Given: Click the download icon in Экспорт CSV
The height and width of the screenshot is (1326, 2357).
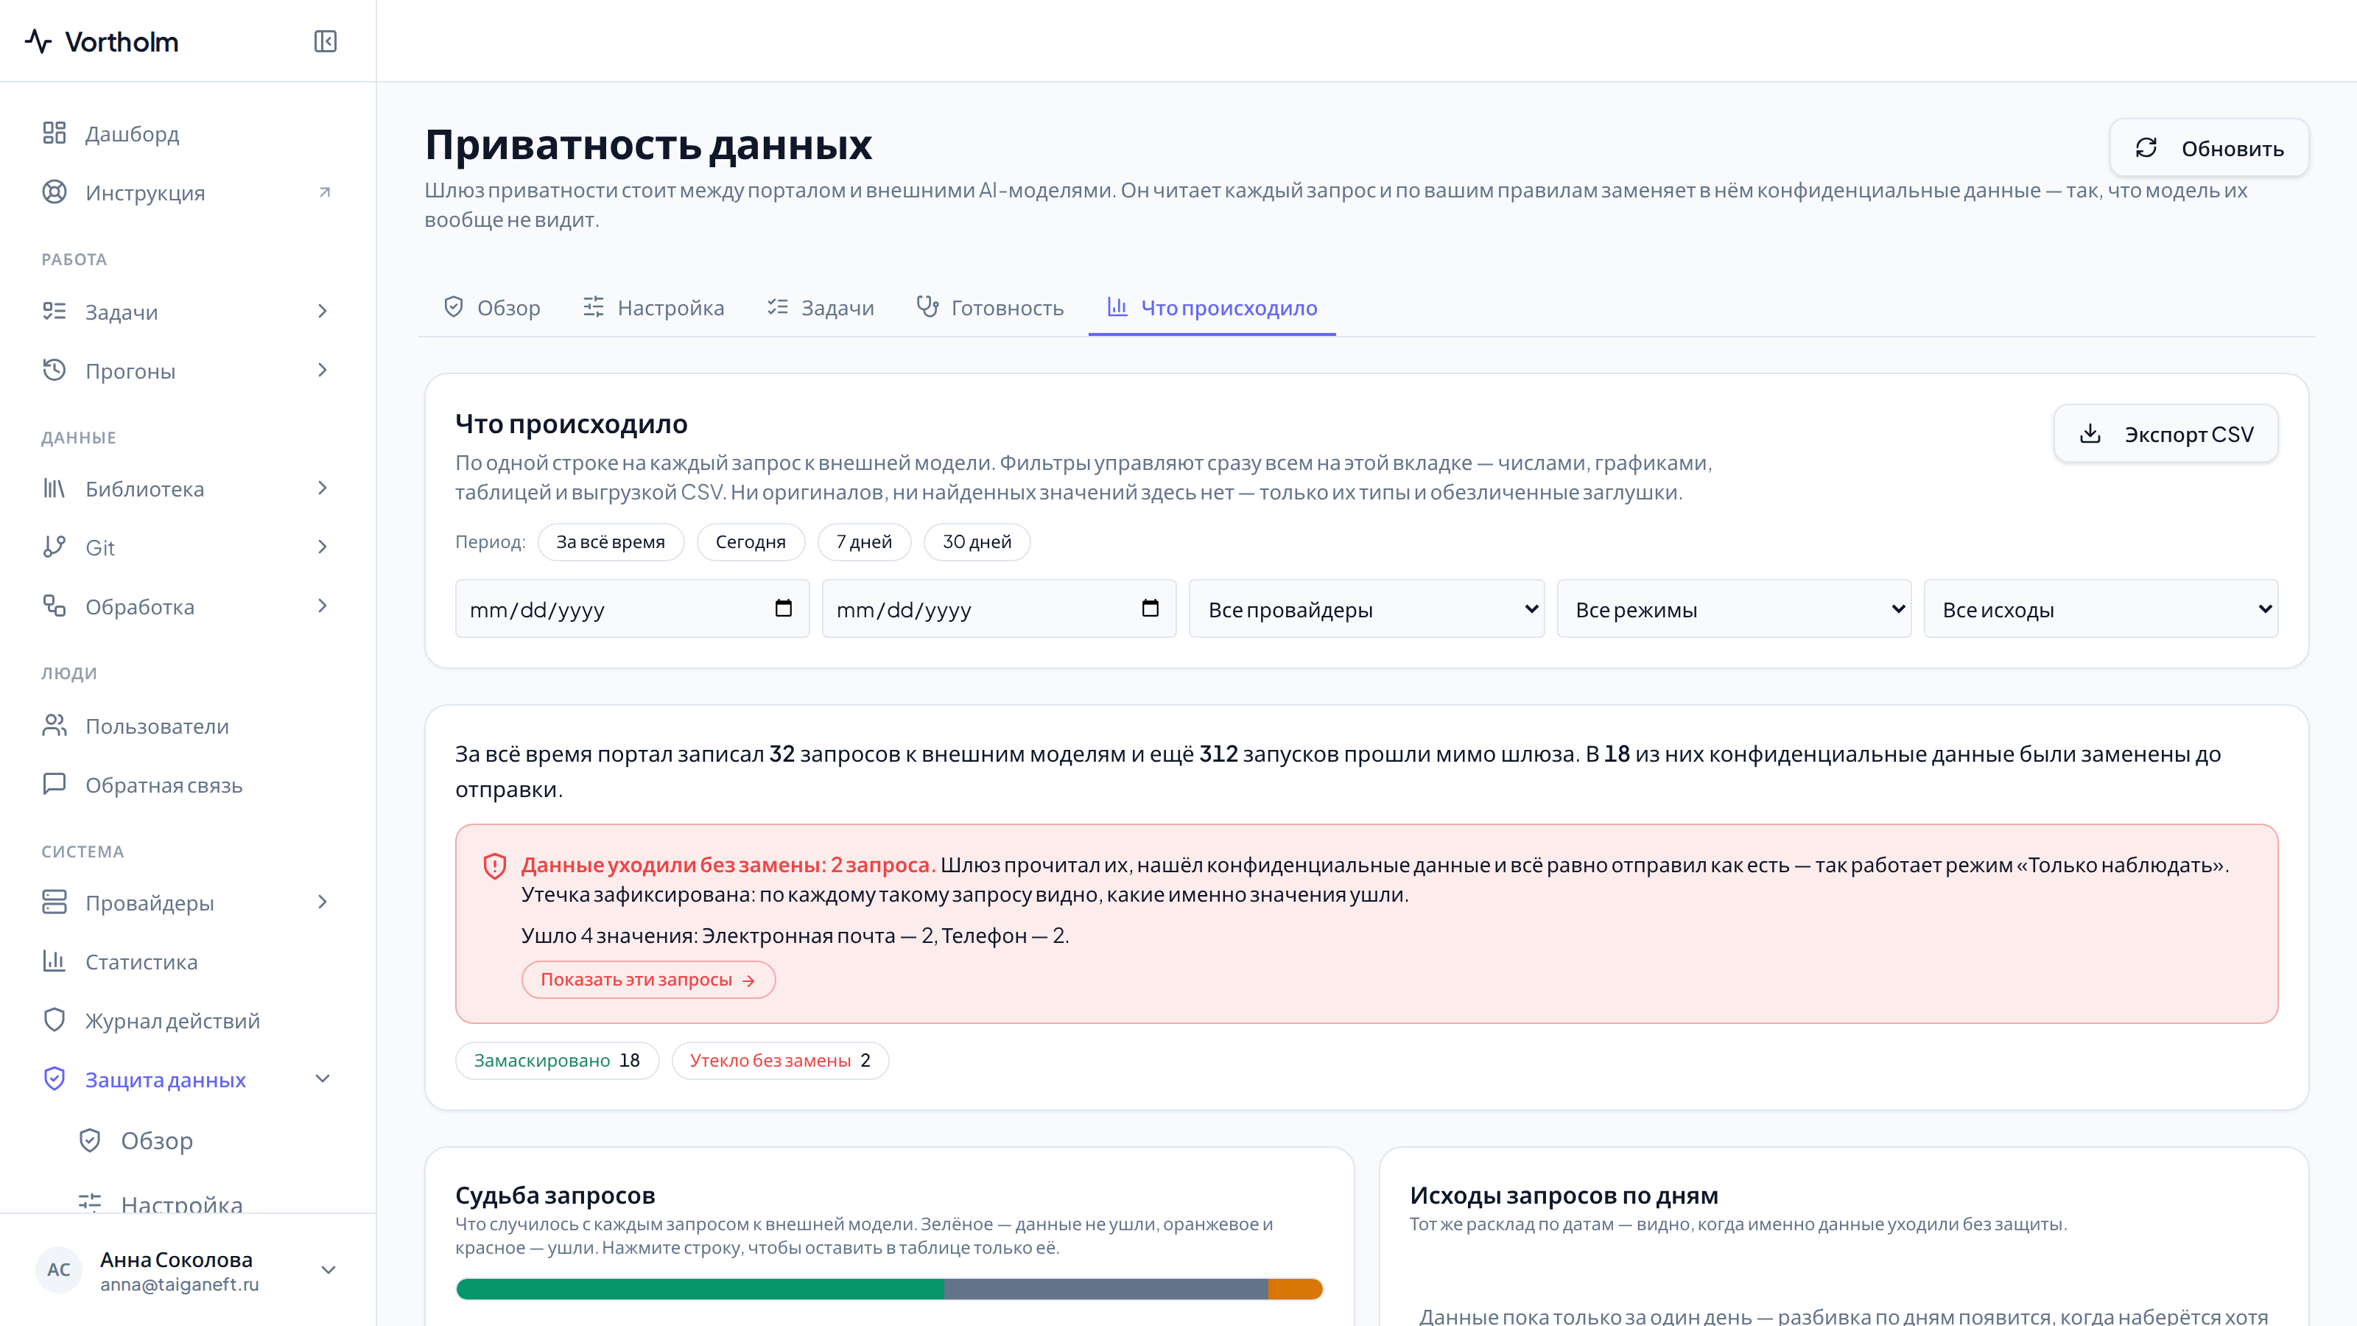Looking at the screenshot, I should tap(2090, 434).
